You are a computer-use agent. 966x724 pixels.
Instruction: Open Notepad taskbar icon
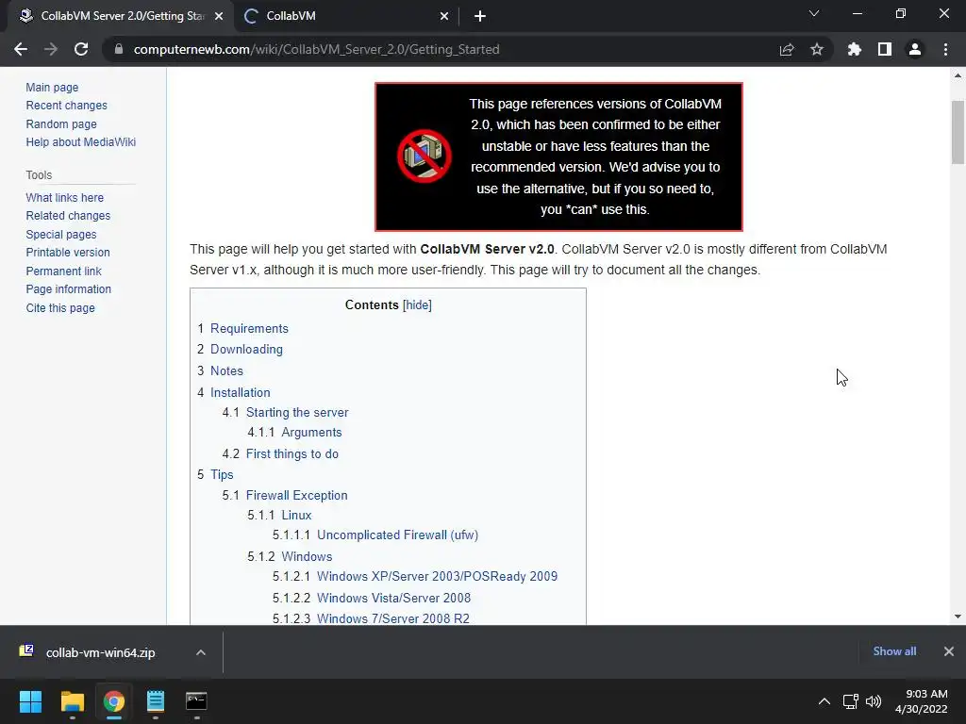pos(156,701)
